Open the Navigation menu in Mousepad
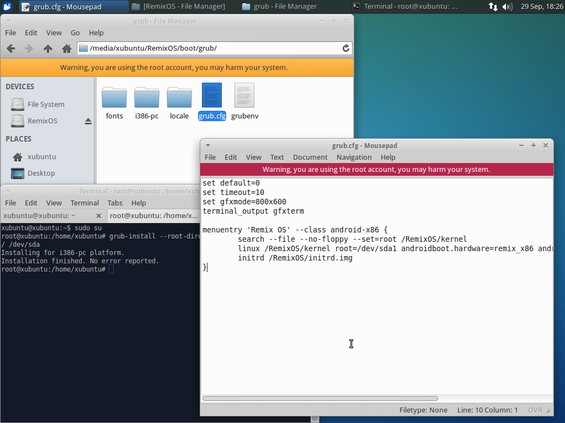 pyautogui.click(x=354, y=157)
